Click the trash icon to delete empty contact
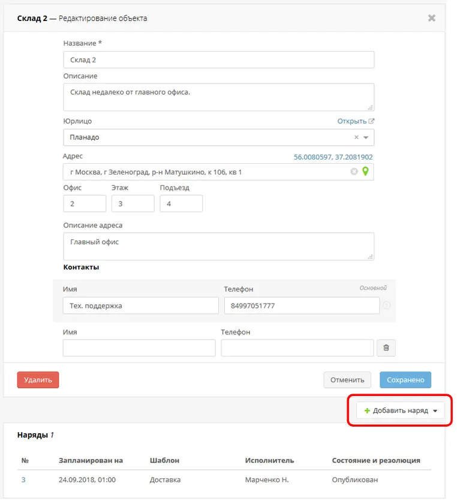This screenshot has width=457, height=504. 386,348
